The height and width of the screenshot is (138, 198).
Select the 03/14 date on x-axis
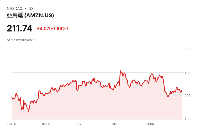12,124
